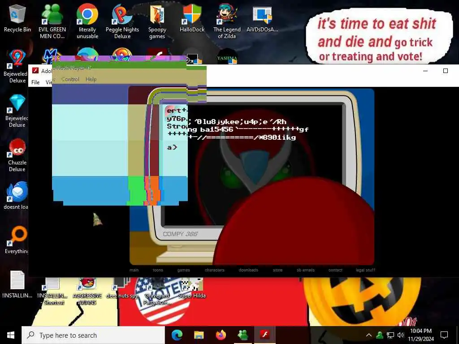This screenshot has height=344, width=459.
Task: Show hidden system tray icons
Action: [369, 335]
